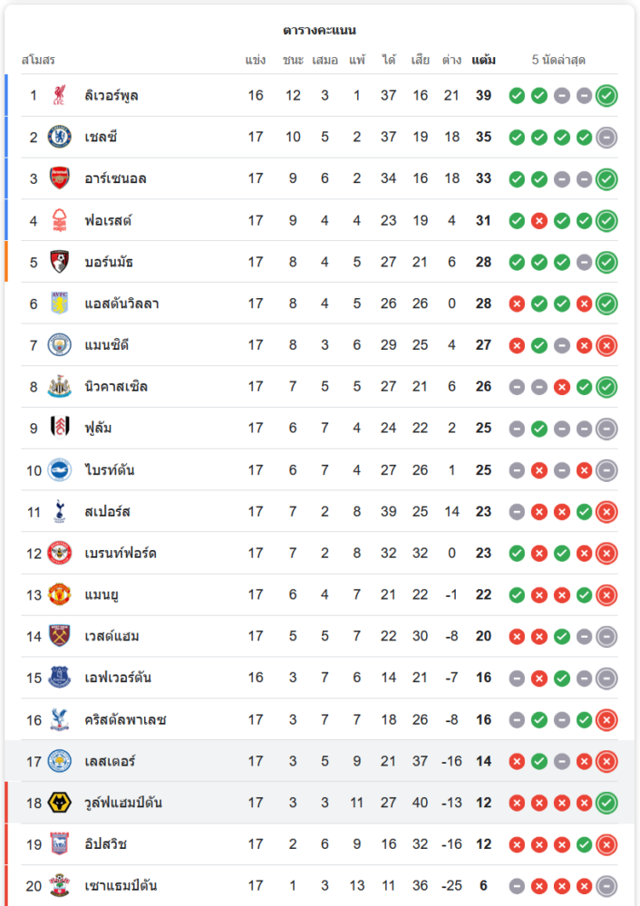
Task: Click the สโมสร club column header
Action: 38,60
